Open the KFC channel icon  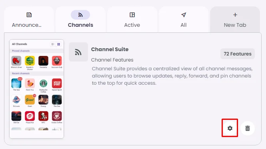[x=43, y=116]
